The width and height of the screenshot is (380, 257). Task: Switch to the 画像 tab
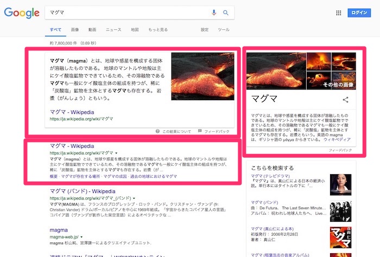click(75, 29)
